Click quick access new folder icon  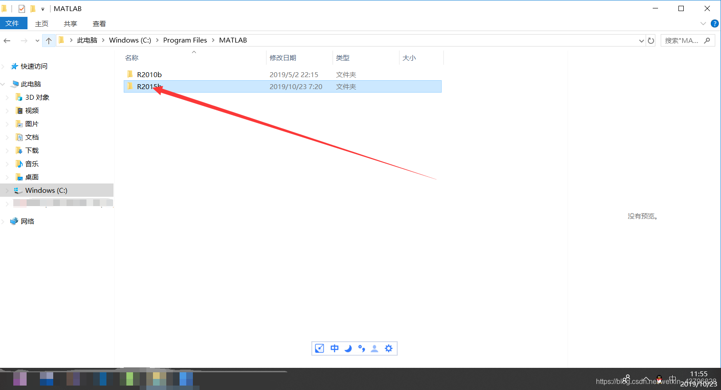tap(32, 8)
